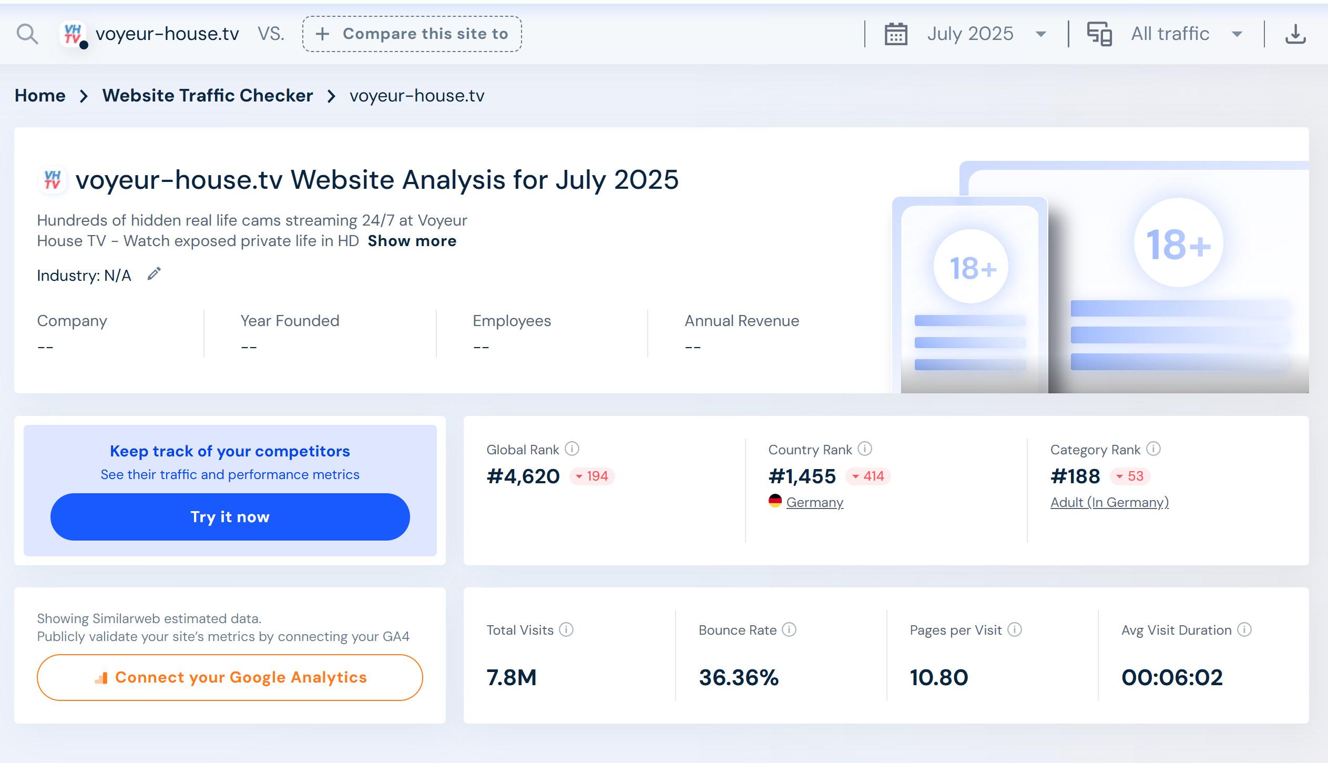This screenshot has width=1328, height=763.
Task: Open Website Traffic Checker breadcrumb
Action: (208, 96)
